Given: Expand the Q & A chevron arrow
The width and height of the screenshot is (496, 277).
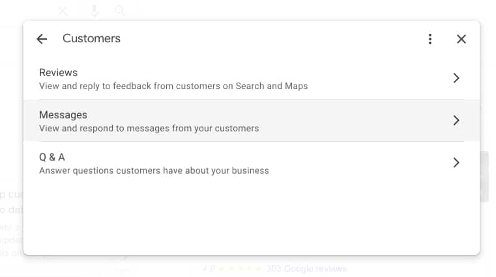Looking at the screenshot, I should pyautogui.click(x=456, y=163).
